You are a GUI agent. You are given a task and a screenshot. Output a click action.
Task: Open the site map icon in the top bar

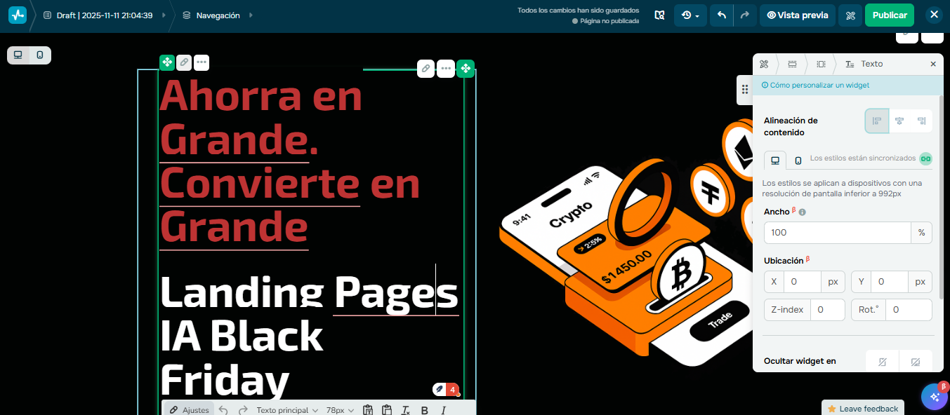tap(659, 15)
